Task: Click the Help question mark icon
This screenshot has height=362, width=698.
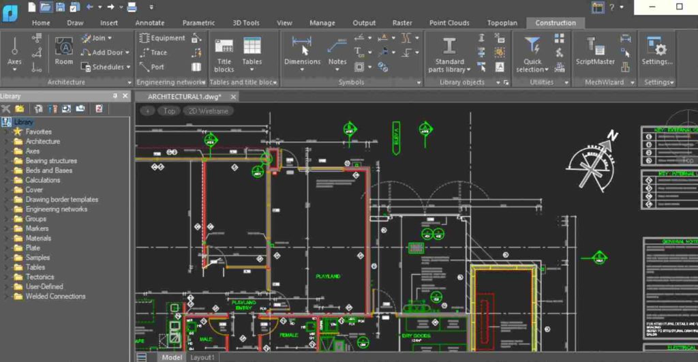Action: pos(611,7)
